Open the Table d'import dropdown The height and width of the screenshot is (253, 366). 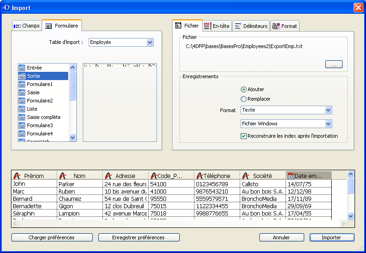150,42
